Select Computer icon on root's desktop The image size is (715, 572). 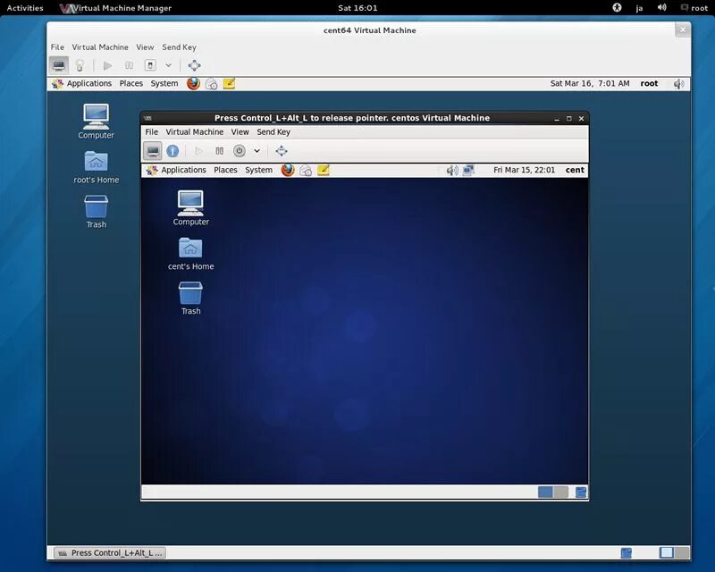point(96,121)
